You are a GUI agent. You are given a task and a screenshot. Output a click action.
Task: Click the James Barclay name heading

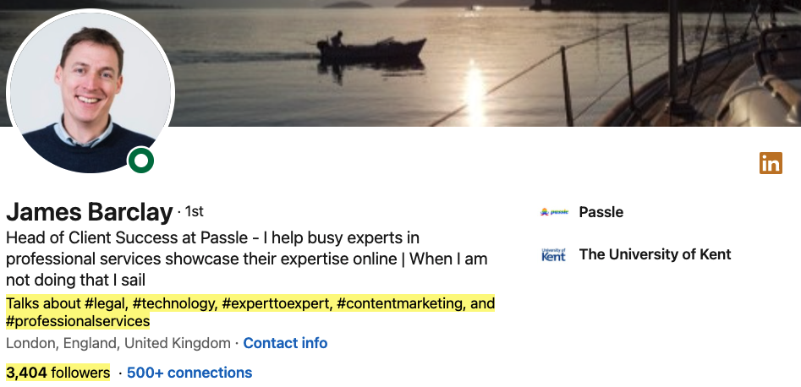(x=89, y=212)
